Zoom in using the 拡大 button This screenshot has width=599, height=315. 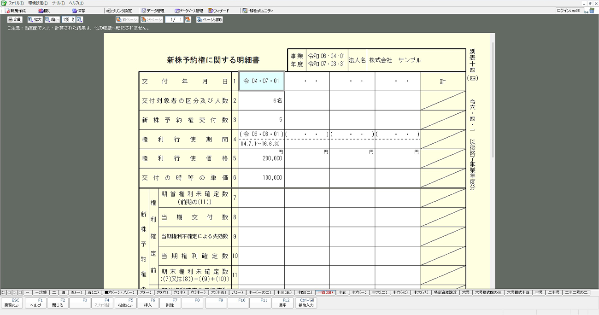[35, 20]
